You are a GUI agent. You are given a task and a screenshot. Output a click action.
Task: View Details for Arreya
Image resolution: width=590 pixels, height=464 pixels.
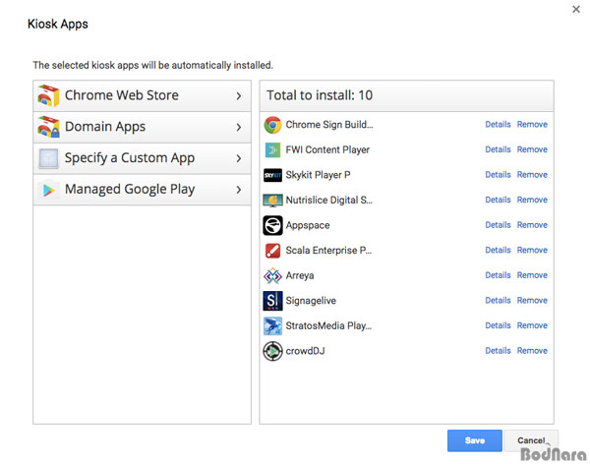pyautogui.click(x=498, y=275)
